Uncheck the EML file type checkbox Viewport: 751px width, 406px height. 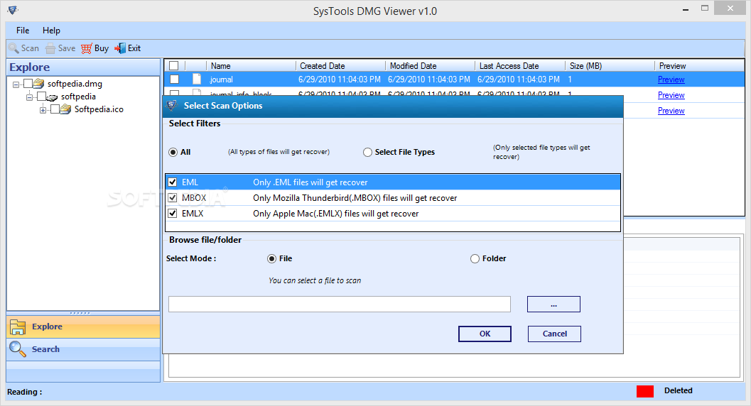(x=173, y=182)
